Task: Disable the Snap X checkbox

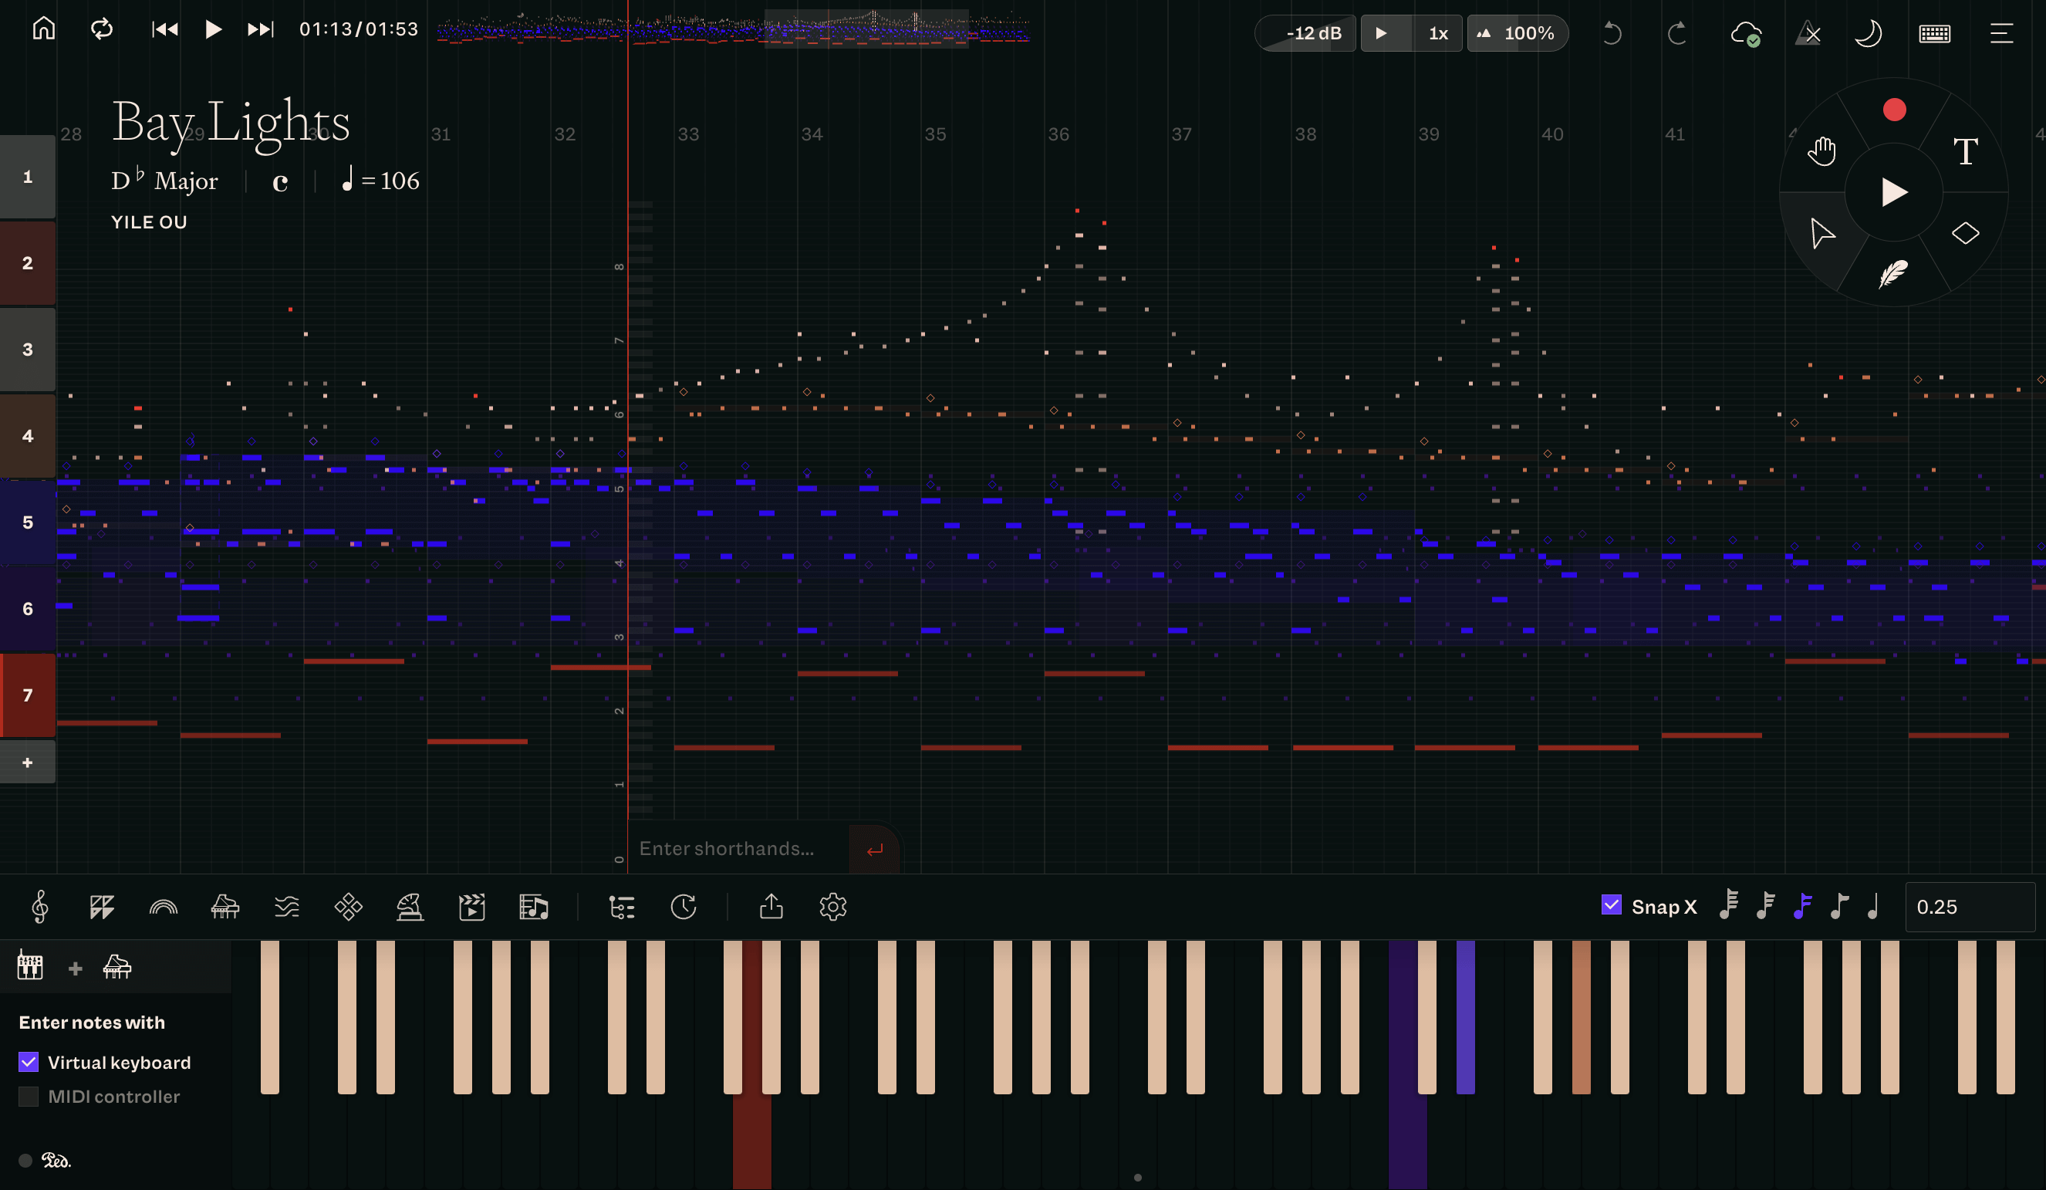Action: click(1612, 904)
